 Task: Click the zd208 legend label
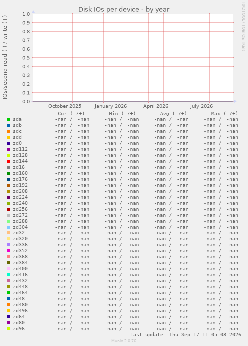pyautogui.click(x=20, y=191)
